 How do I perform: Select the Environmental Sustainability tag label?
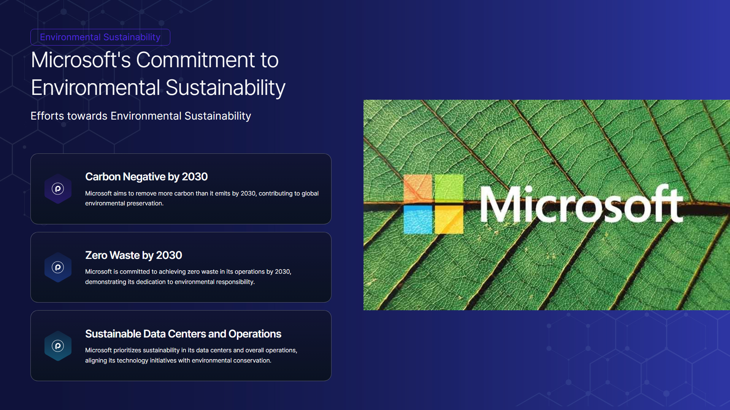point(100,37)
